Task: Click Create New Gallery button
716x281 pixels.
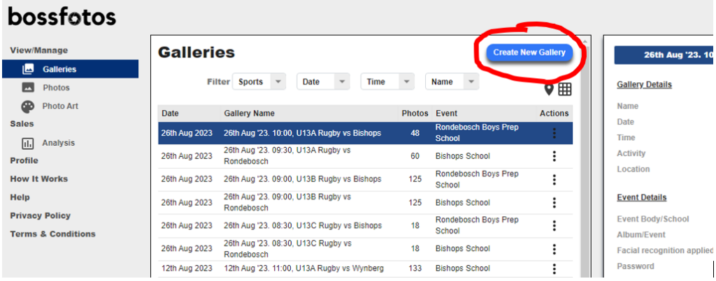Action: pyautogui.click(x=529, y=52)
